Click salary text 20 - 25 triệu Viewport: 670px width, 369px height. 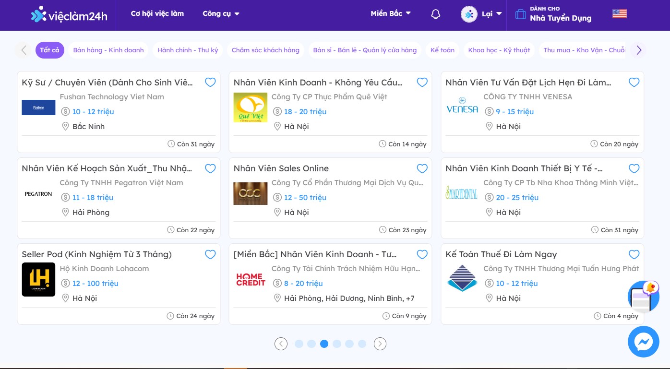coord(517,198)
